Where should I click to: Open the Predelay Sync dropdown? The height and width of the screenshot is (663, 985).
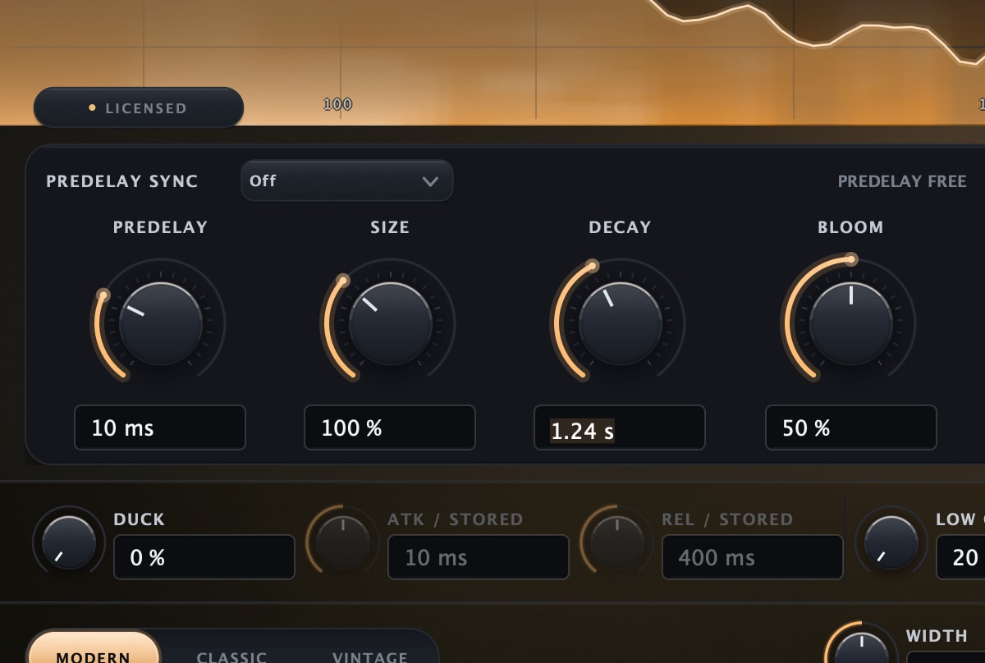(346, 181)
